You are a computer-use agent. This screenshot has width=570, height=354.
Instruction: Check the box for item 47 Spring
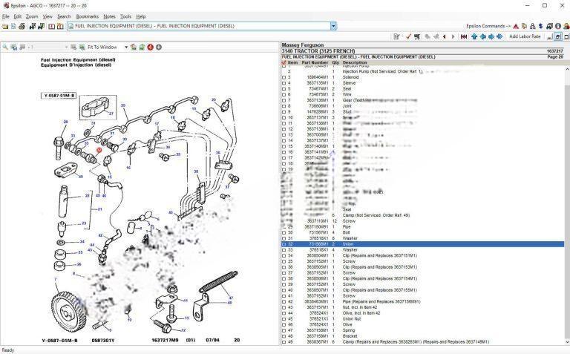(284, 330)
